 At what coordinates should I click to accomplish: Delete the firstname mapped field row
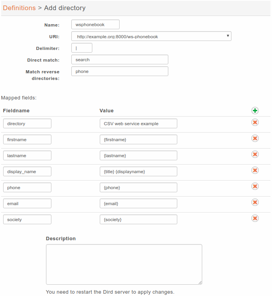click(255, 138)
